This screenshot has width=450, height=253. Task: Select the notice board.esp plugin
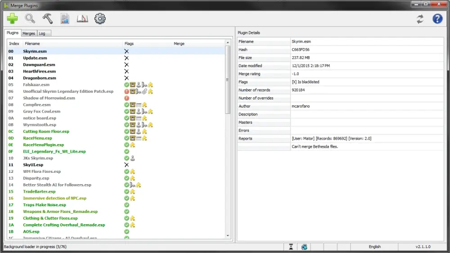tap(40, 118)
